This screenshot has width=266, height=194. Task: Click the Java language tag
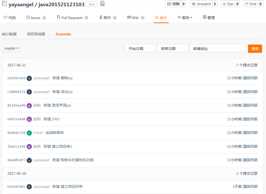click(x=91, y=4)
